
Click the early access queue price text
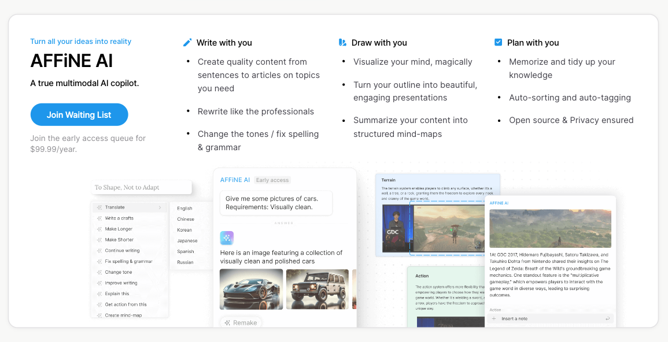[x=88, y=144]
